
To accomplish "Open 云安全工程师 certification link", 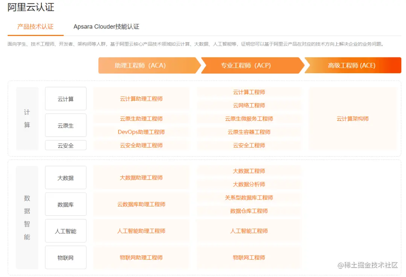I will pos(249,146).
